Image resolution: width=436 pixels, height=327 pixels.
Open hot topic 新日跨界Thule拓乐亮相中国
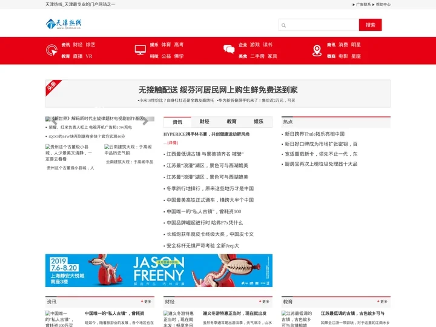314,134
